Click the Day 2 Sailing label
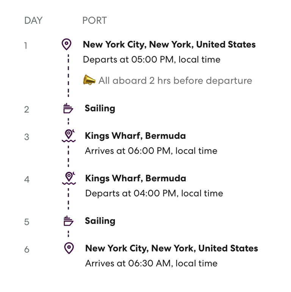This screenshot has height=292, width=291. (x=100, y=108)
